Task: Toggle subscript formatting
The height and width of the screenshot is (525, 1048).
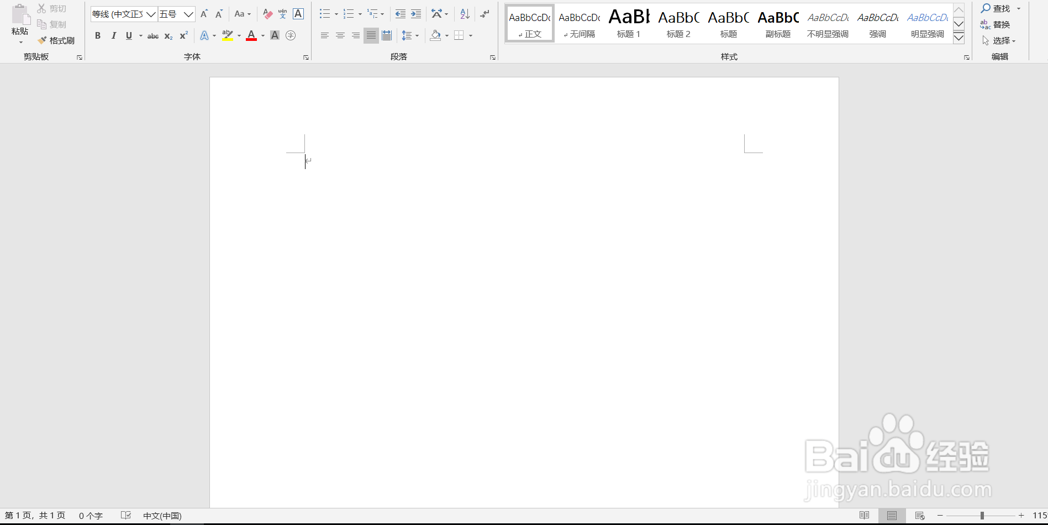Action: 168,36
